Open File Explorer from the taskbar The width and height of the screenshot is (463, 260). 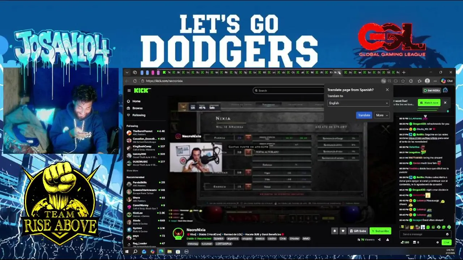click(x=169, y=251)
